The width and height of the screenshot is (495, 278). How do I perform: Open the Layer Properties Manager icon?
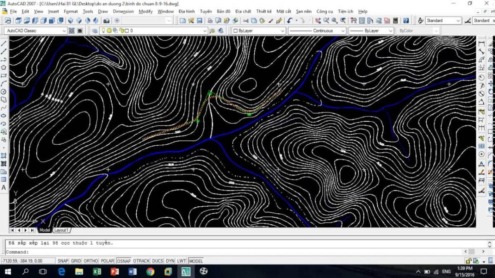click(95, 31)
